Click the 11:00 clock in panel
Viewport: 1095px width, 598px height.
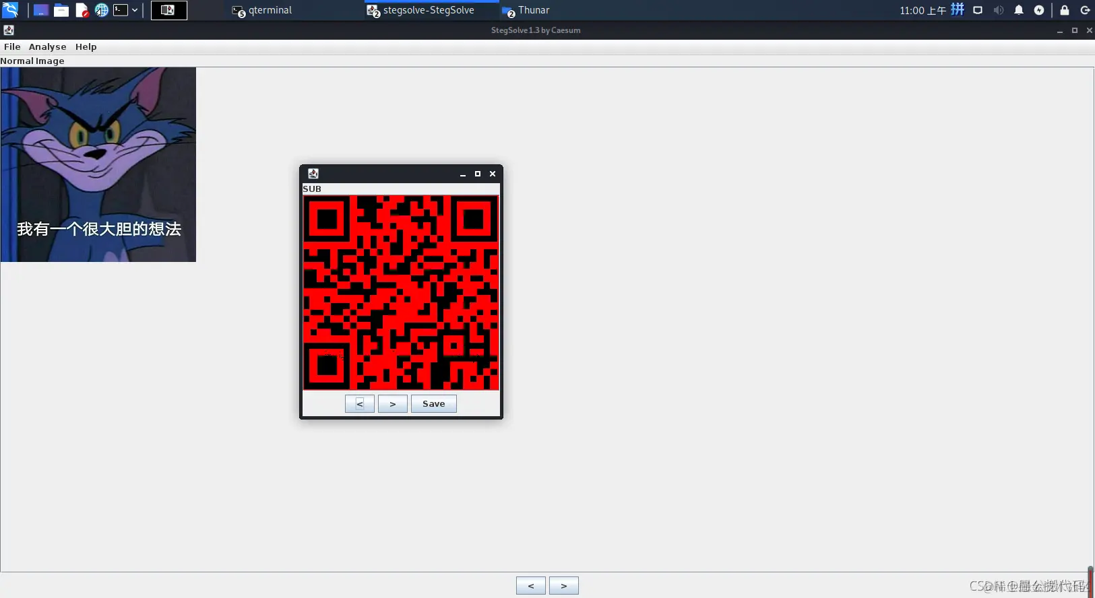923,10
